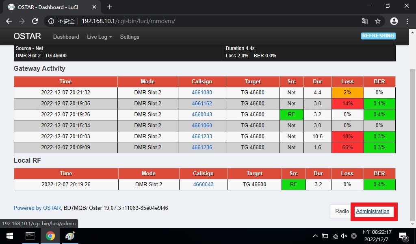Select the OSTAR - Dashboard - LuCI tab

[x=52, y=7]
